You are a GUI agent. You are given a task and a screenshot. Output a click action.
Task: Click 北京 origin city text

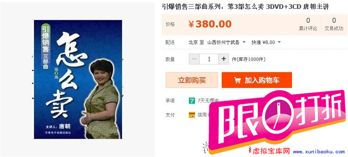(x=193, y=42)
